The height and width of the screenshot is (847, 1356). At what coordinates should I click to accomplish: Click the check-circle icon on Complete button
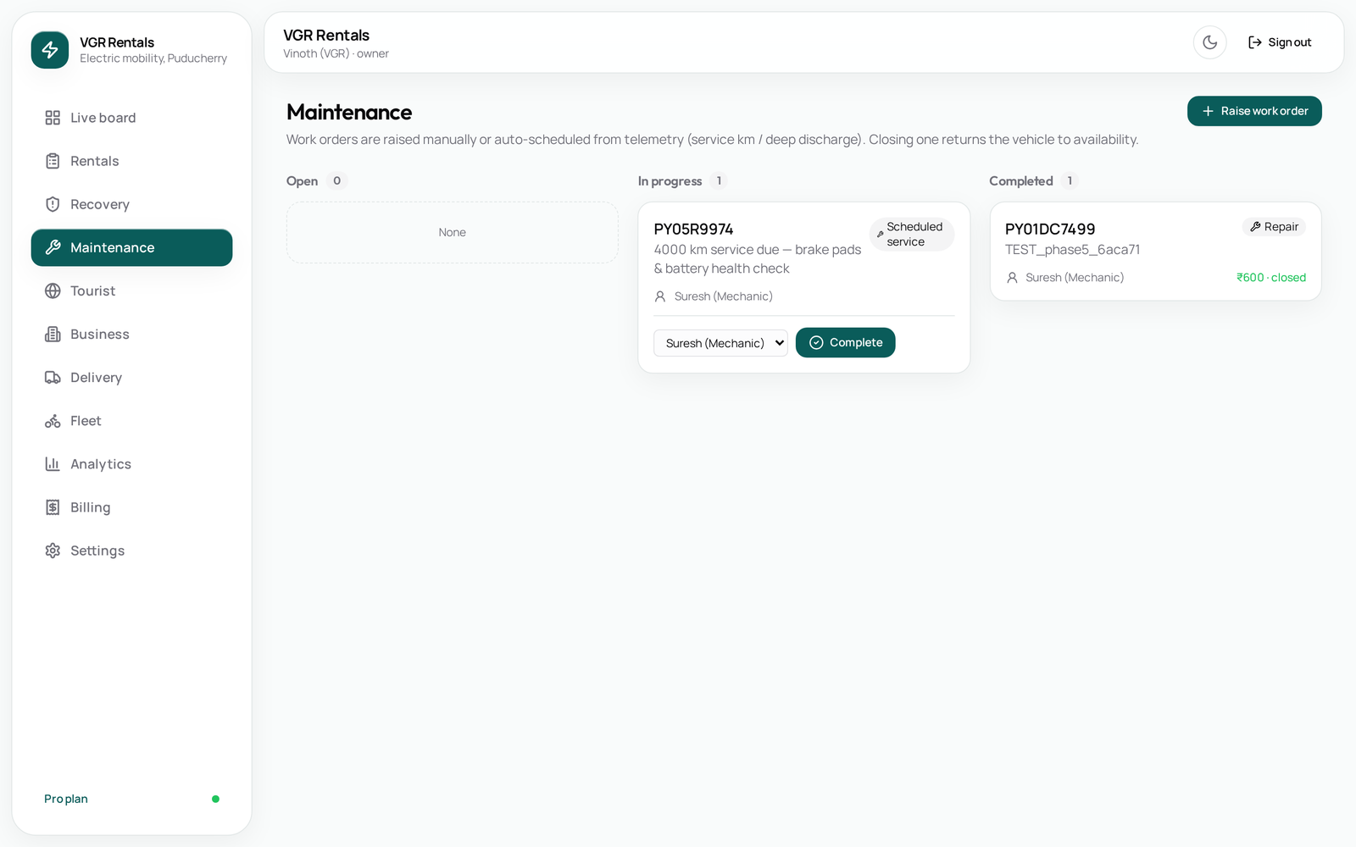pos(816,343)
